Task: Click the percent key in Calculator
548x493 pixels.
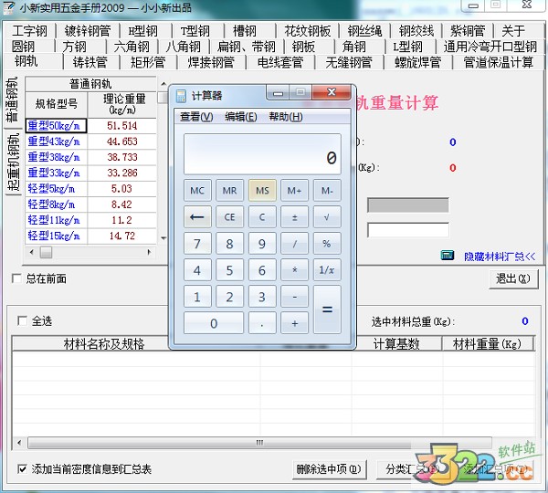Action: 327,243
